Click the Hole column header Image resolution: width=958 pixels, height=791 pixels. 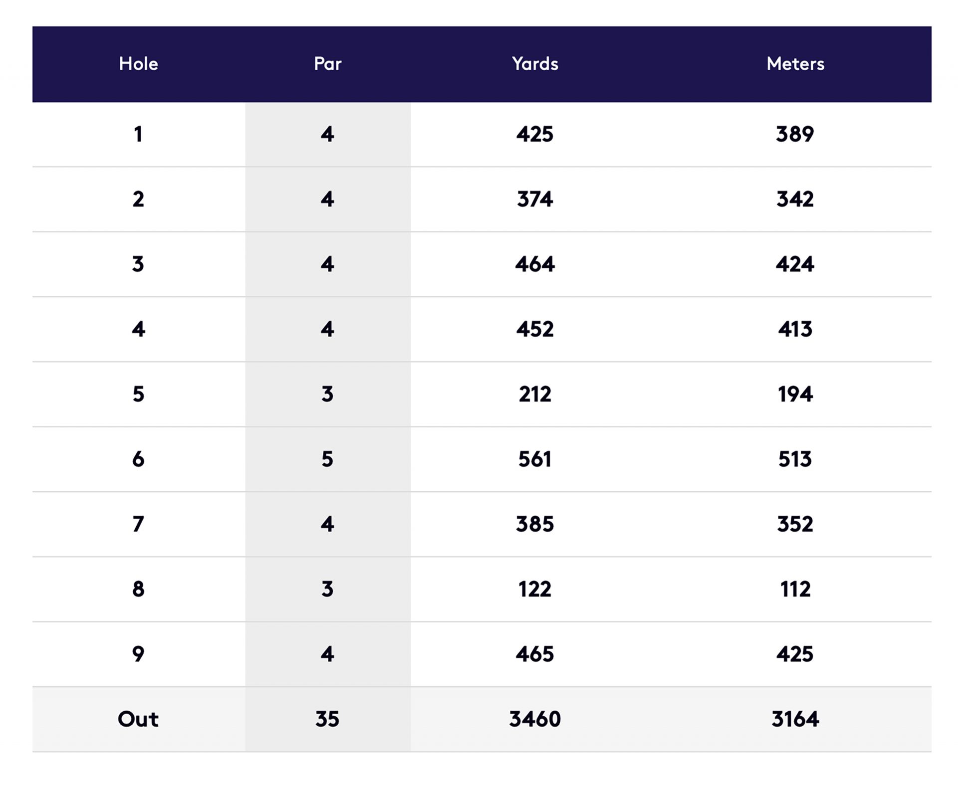(x=138, y=64)
